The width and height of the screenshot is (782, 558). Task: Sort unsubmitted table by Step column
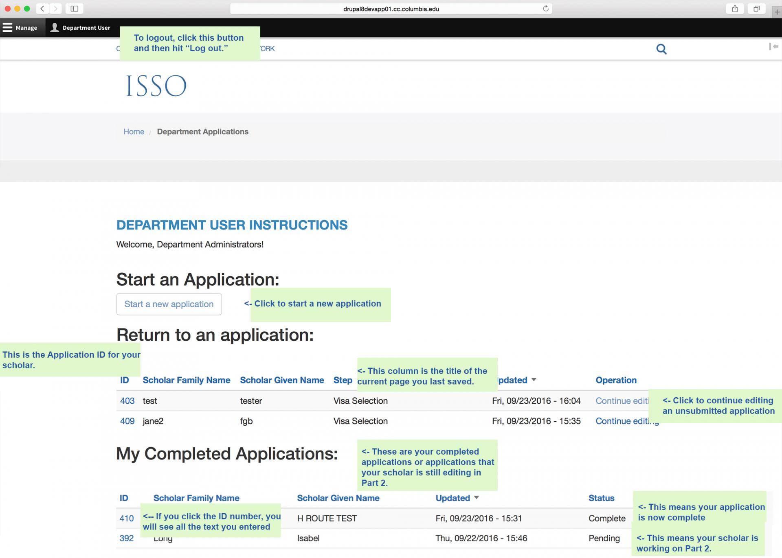(x=343, y=380)
